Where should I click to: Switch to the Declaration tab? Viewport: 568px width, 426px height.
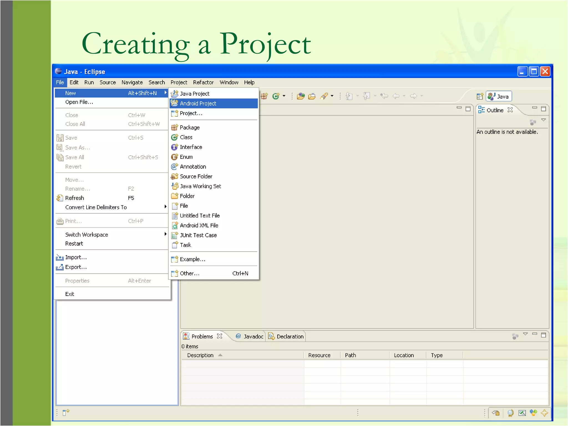pos(286,336)
